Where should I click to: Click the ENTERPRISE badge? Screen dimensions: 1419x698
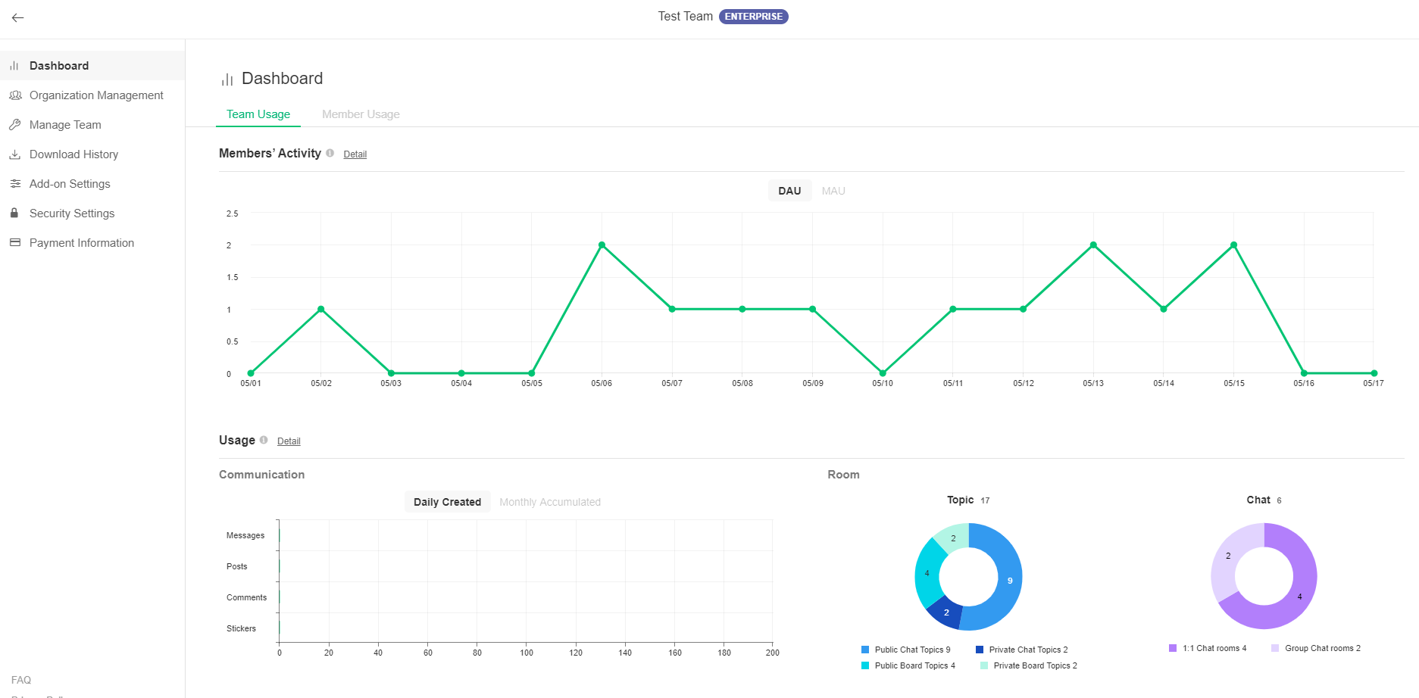tap(753, 17)
